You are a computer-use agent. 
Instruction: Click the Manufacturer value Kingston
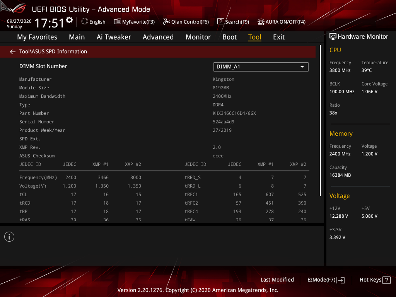click(x=223, y=79)
